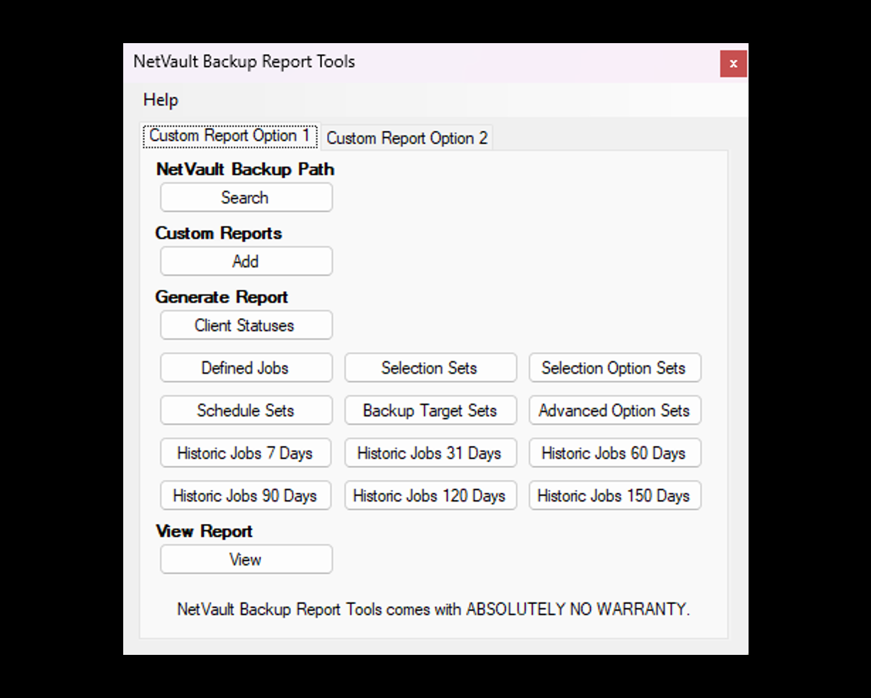
Task: Close the NetVault Backup Report Tools window
Action: point(733,64)
